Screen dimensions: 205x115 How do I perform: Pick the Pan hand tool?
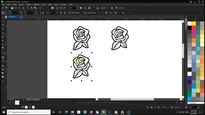[x=3, y=25]
